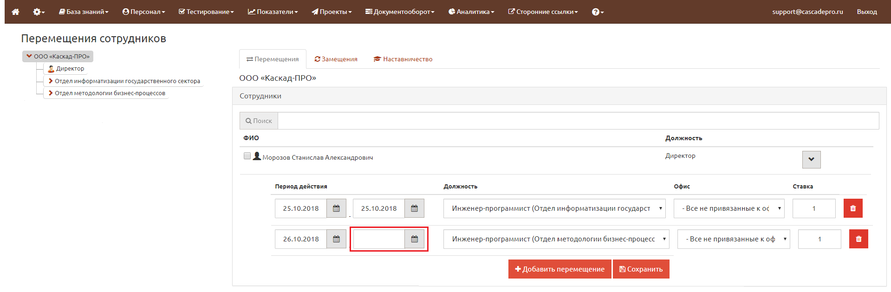Click the start date field 26.10.2018

coord(301,239)
